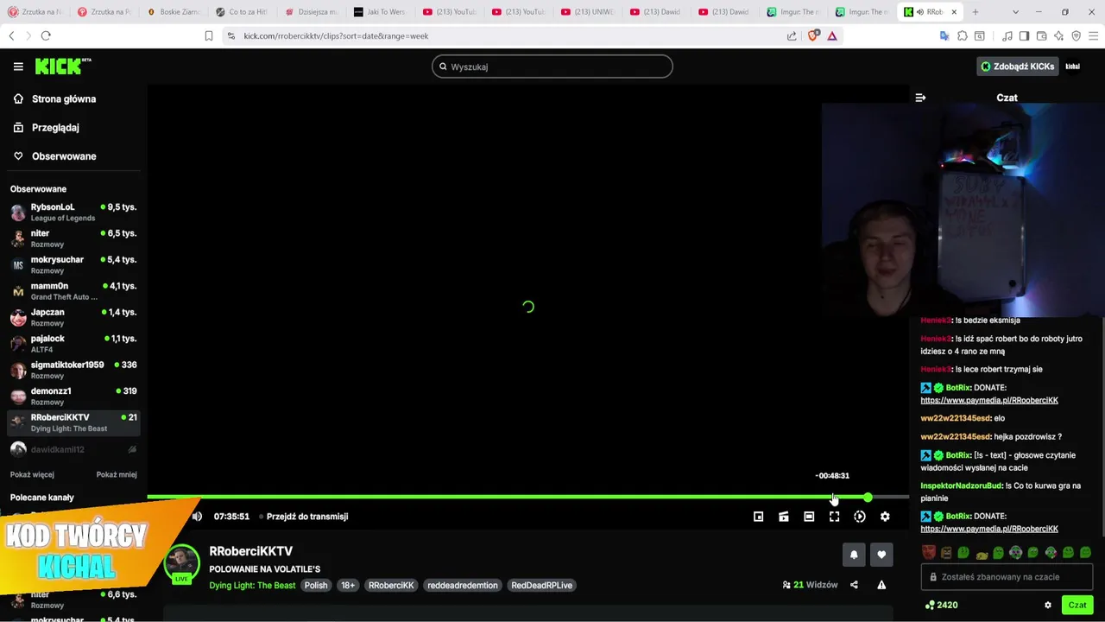
Task: Toggle theater mode in the player
Action: tap(809, 517)
